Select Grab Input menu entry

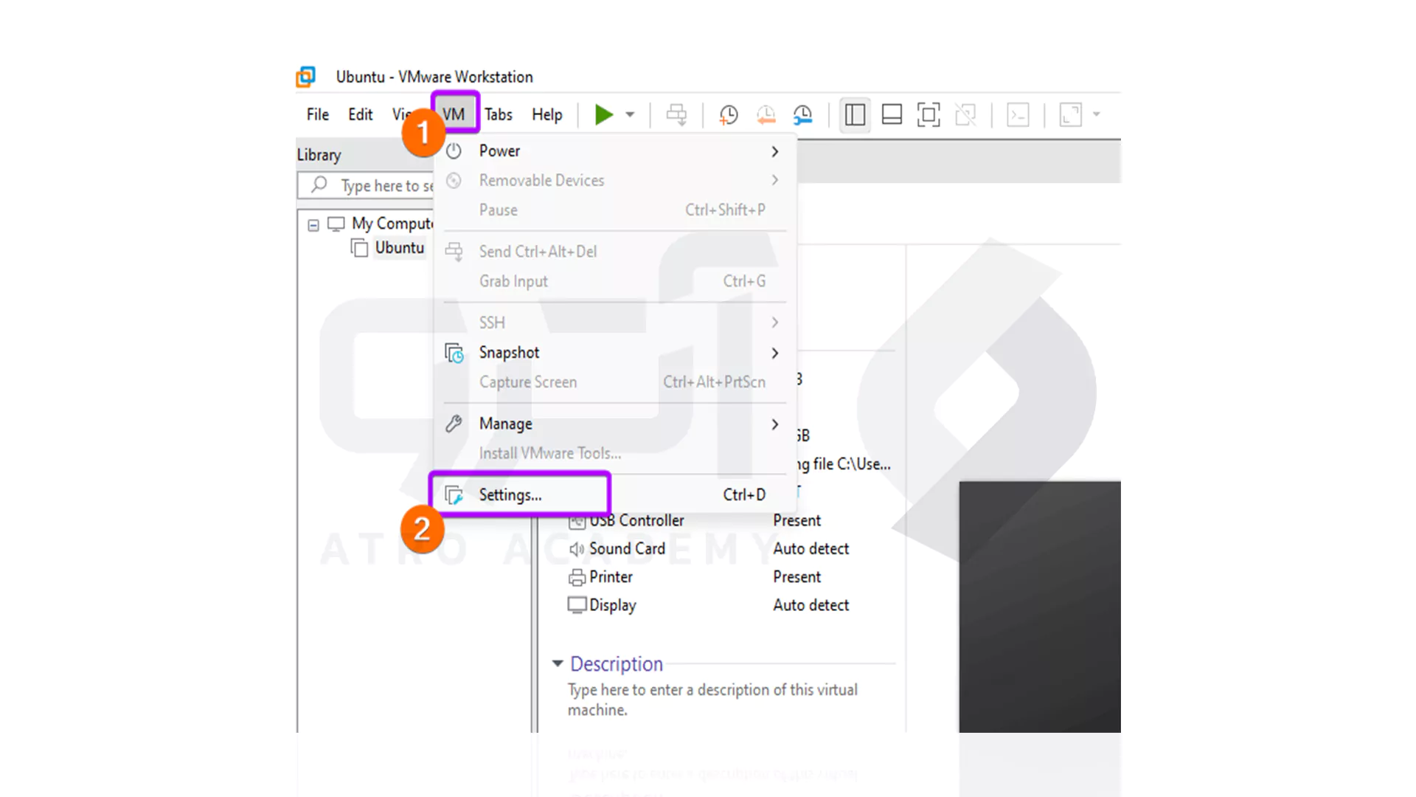(x=614, y=281)
